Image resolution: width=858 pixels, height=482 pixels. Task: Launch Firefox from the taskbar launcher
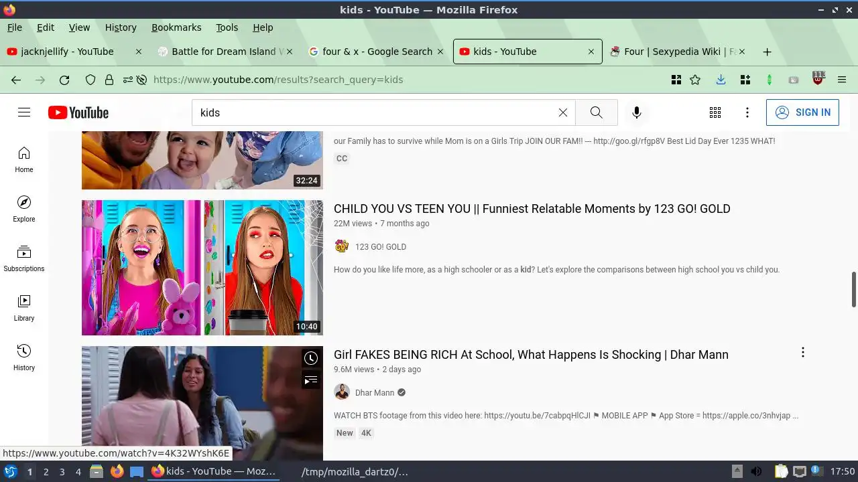117,472
